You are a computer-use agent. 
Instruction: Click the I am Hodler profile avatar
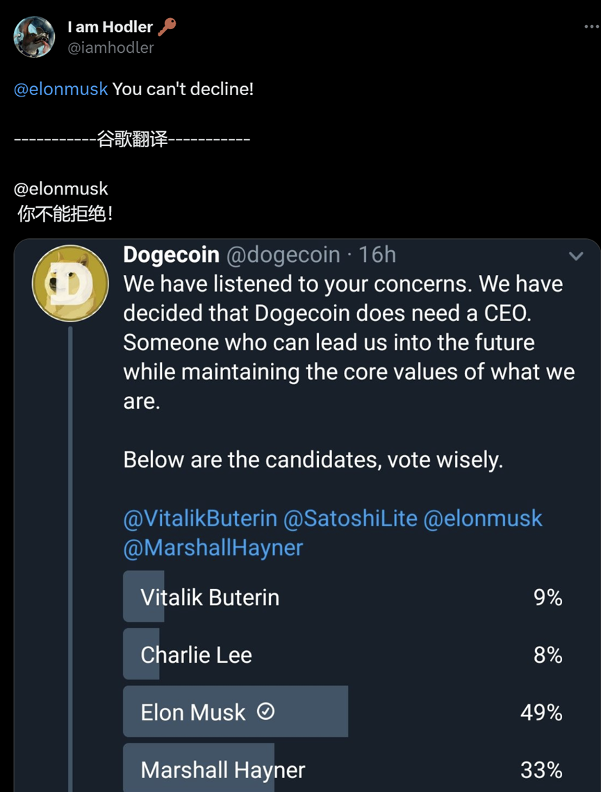click(34, 37)
